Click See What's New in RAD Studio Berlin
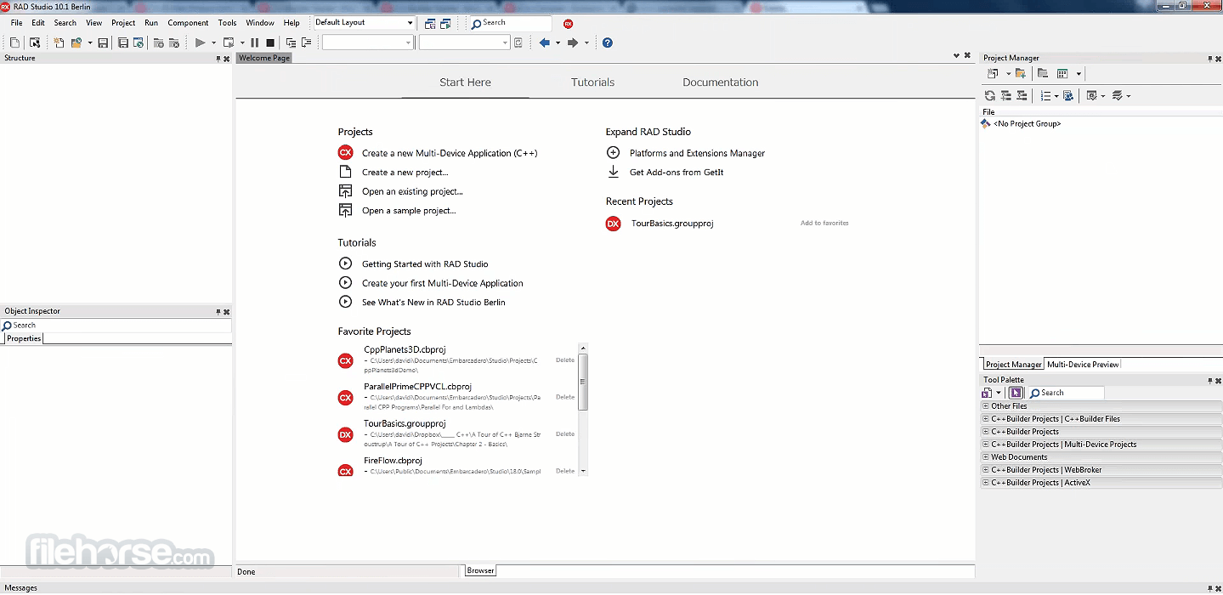The height and width of the screenshot is (595, 1223). pyautogui.click(x=433, y=302)
